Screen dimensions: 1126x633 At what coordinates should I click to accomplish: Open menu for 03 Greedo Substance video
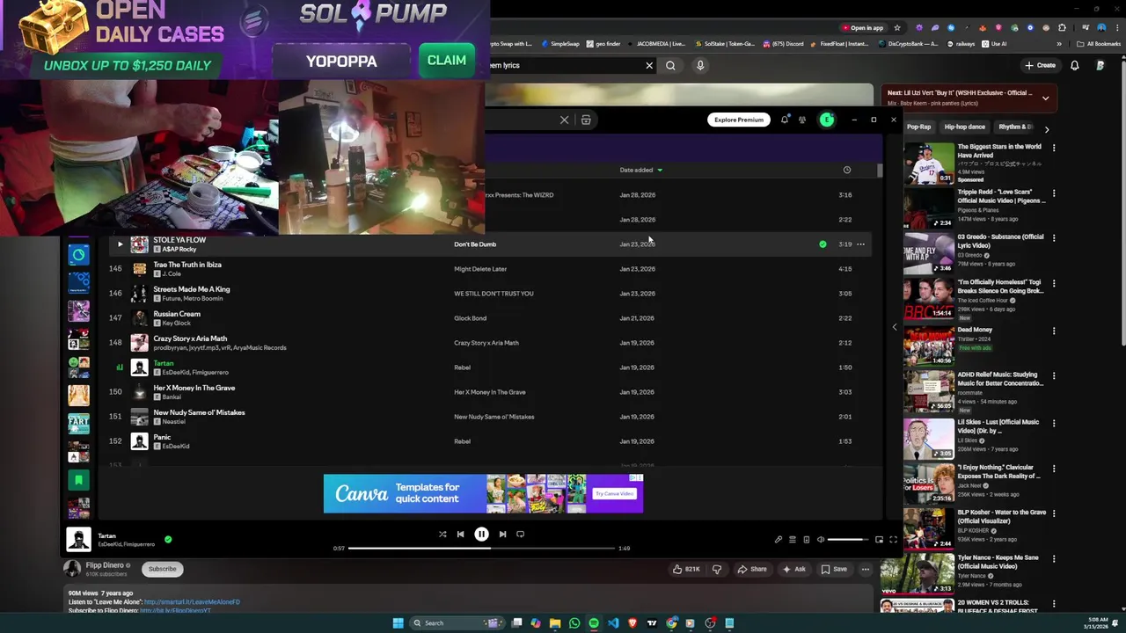[1054, 238]
